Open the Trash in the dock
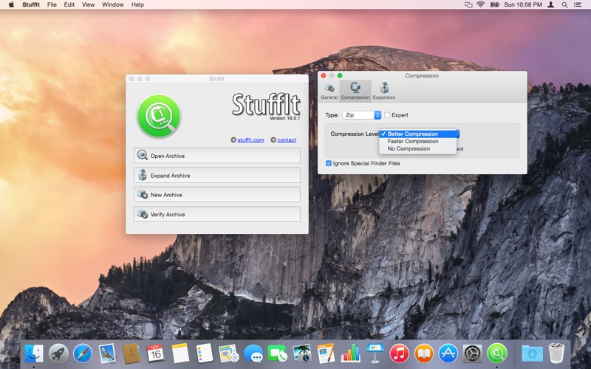Screen dimensions: 591x369 click(x=556, y=354)
